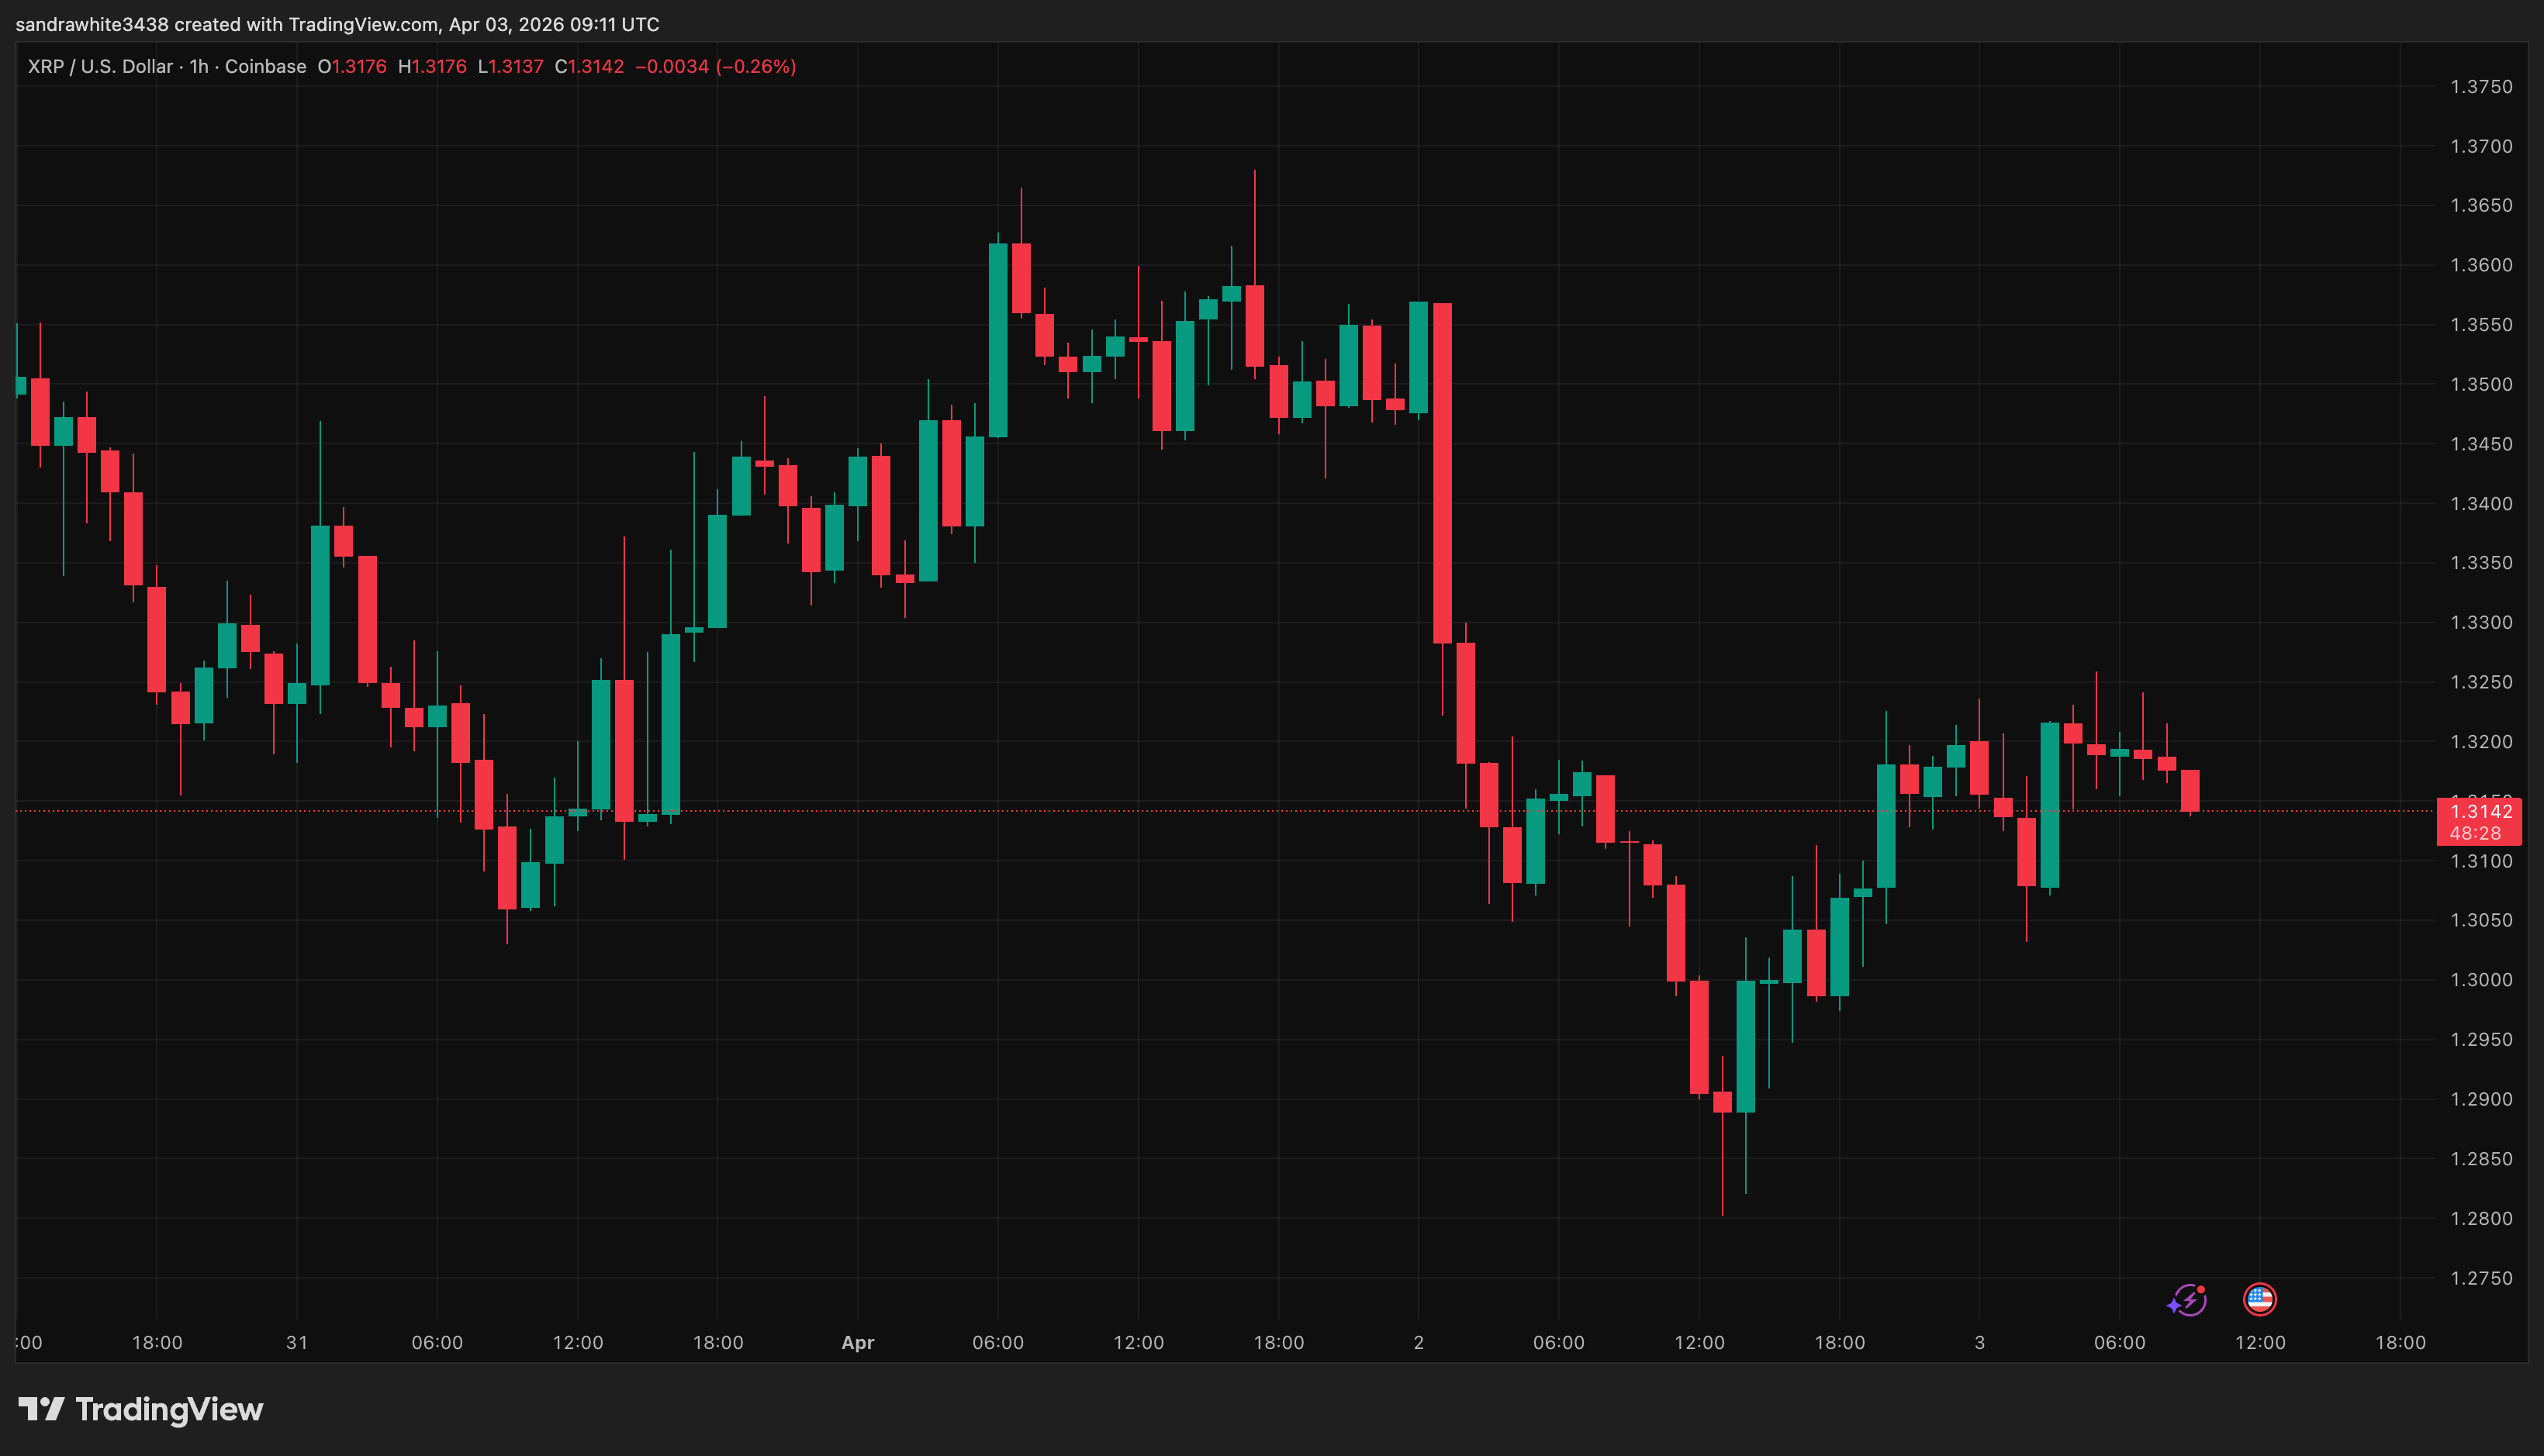Image resolution: width=2544 pixels, height=1456 pixels.
Task: Click the 1h interval label in legend
Action: tap(199, 67)
